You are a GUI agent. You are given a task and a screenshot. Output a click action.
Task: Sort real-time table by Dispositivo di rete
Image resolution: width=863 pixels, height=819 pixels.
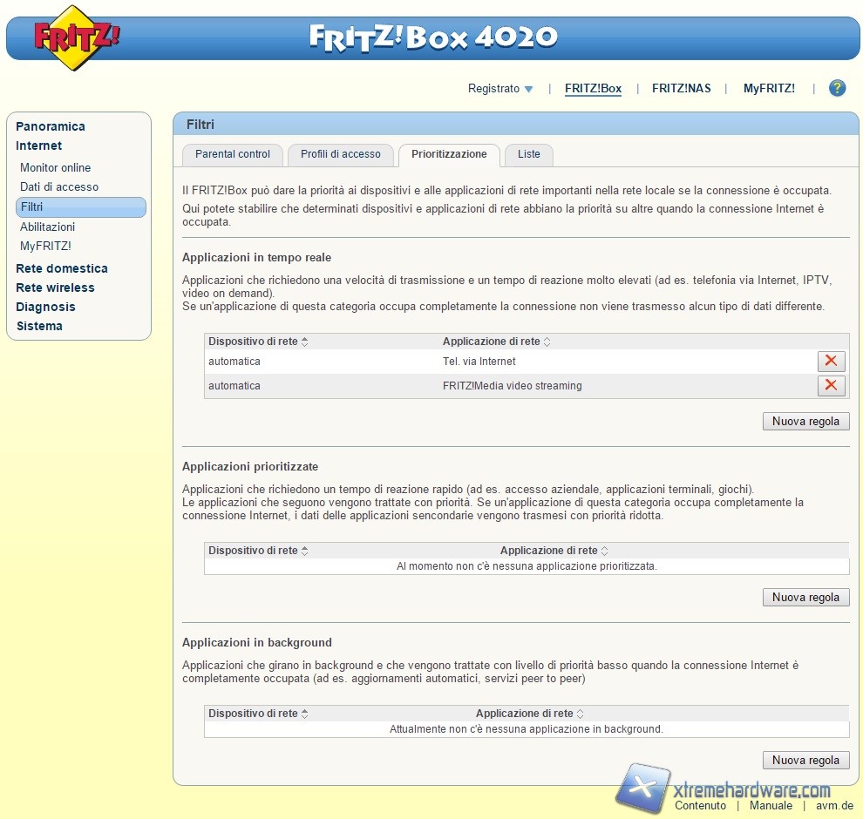pos(258,342)
